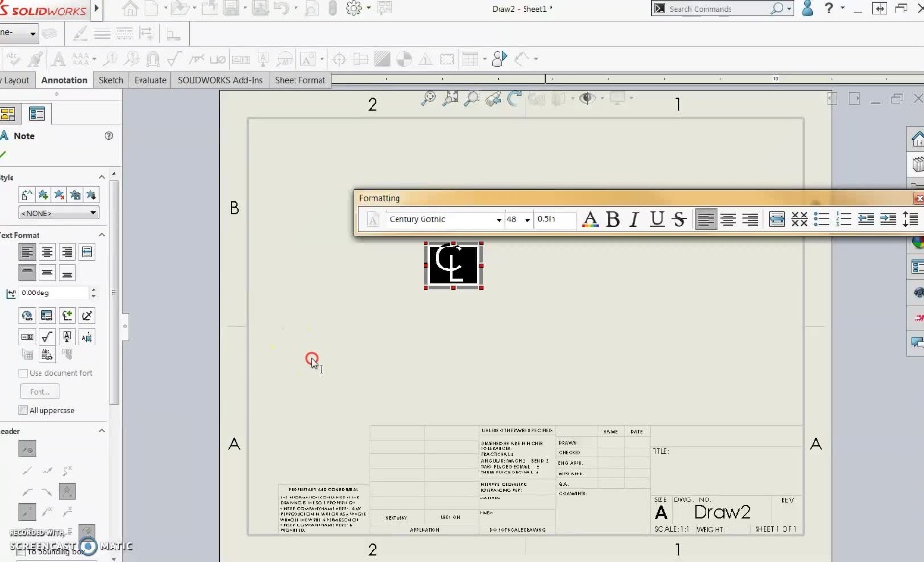Collapse the Leader section
Screen dimensions: 924x562
click(x=101, y=431)
